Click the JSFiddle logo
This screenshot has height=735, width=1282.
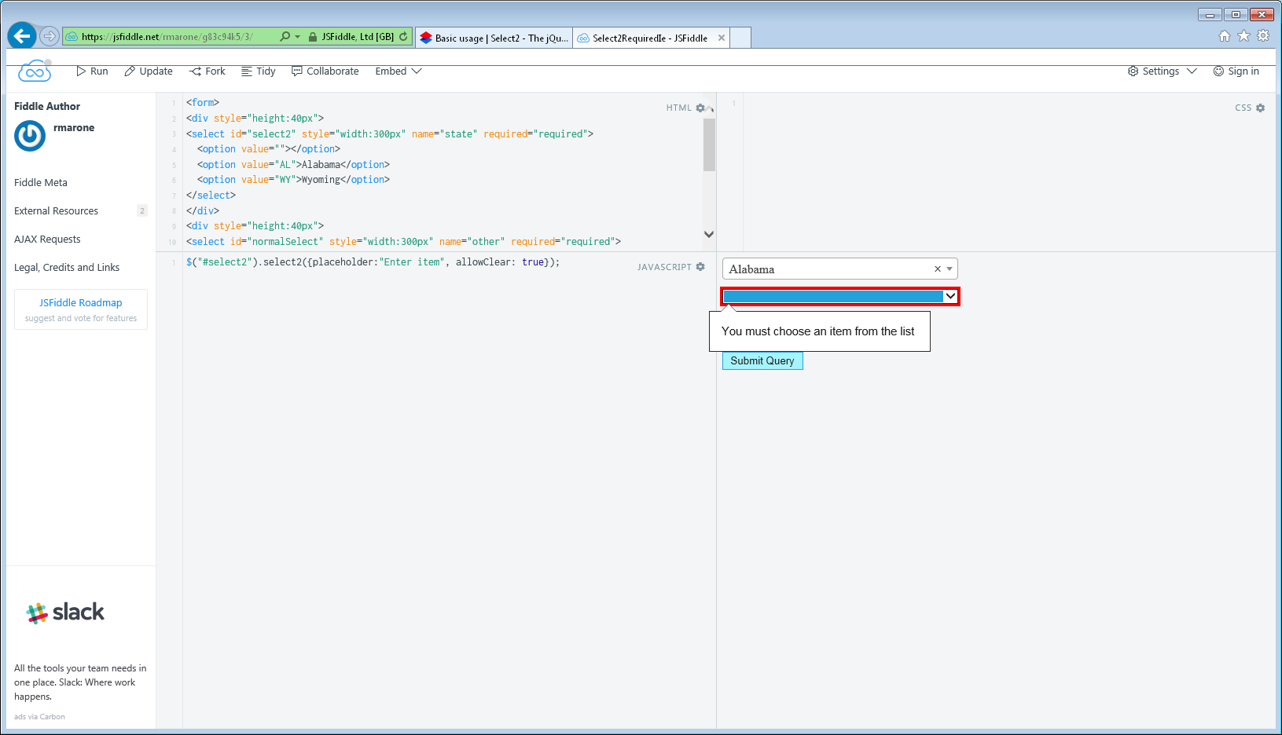[x=34, y=71]
